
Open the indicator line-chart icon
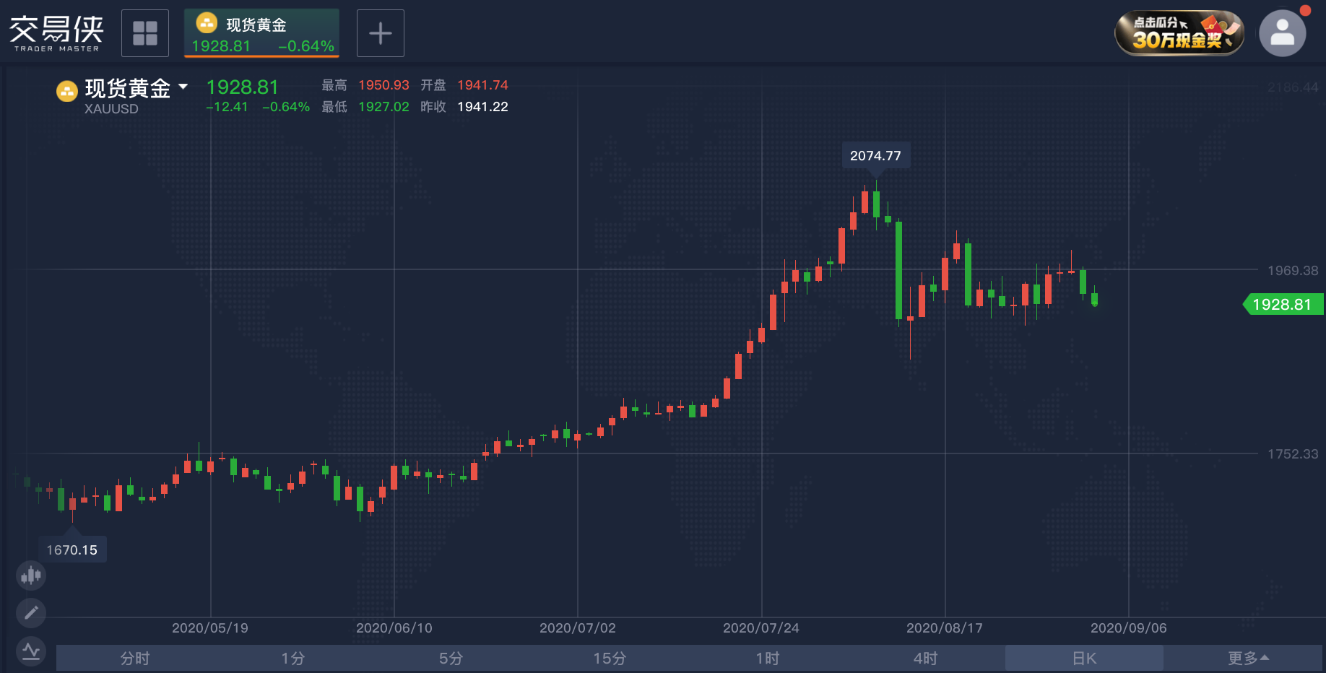pyautogui.click(x=30, y=649)
